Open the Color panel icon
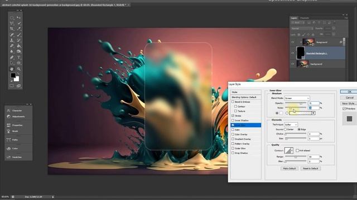The image size is (357, 200). tap(9, 148)
